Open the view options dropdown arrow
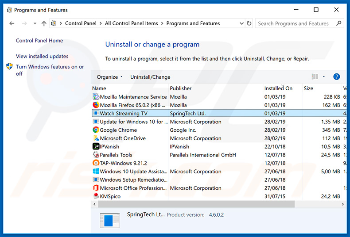The height and width of the screenshot is (237, 350). pyautogui.click(x=324, y=76)
